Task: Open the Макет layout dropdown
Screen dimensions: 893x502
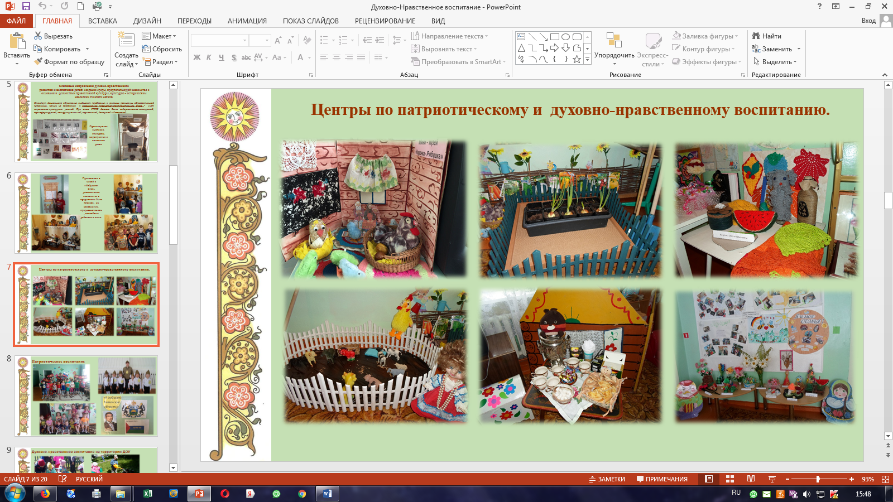Action: 159,36
